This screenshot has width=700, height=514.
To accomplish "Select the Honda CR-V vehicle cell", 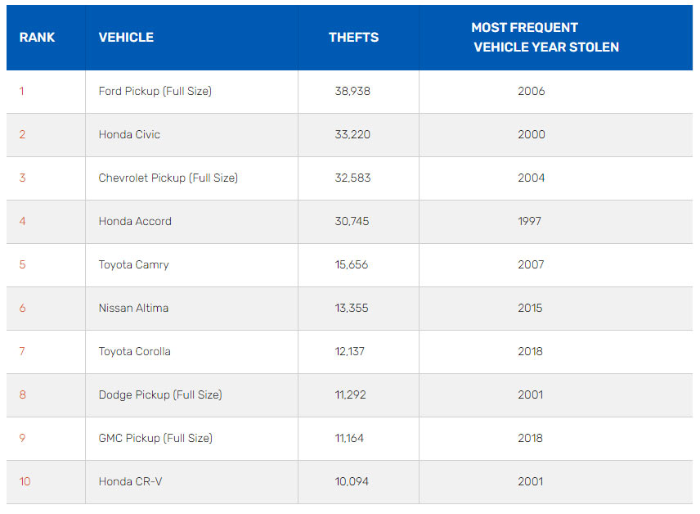I will tap(130, 481).
